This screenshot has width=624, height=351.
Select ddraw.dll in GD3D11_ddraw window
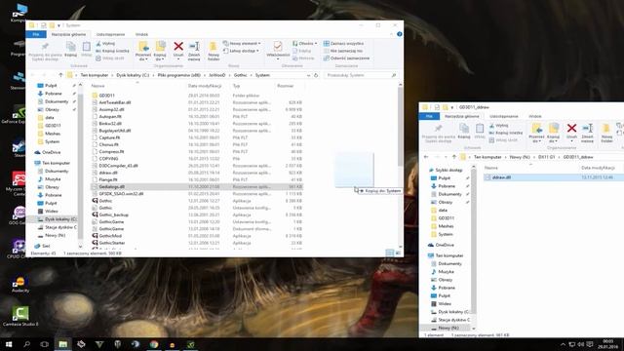501,177
